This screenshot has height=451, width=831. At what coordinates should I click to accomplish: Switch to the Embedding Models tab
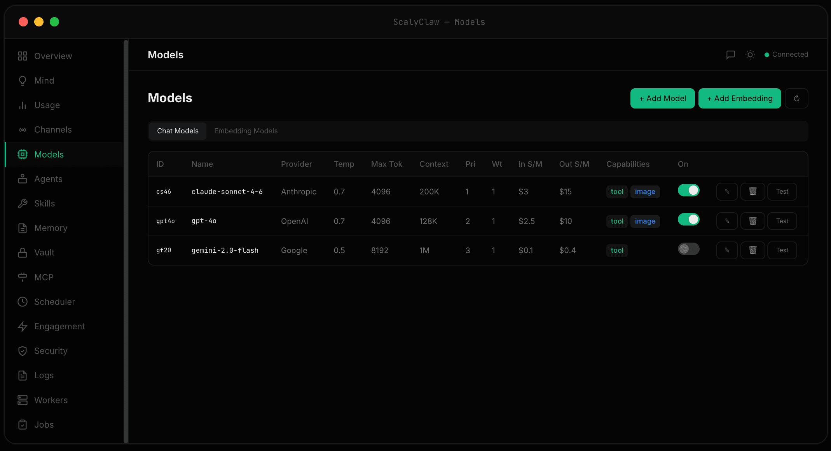(x=246, y=131)
